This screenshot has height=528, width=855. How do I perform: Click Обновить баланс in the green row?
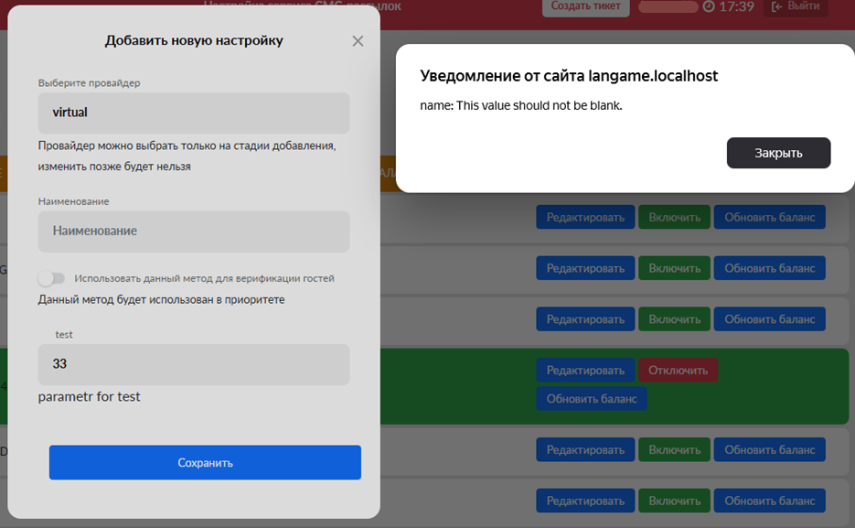(x=592, y=398)
